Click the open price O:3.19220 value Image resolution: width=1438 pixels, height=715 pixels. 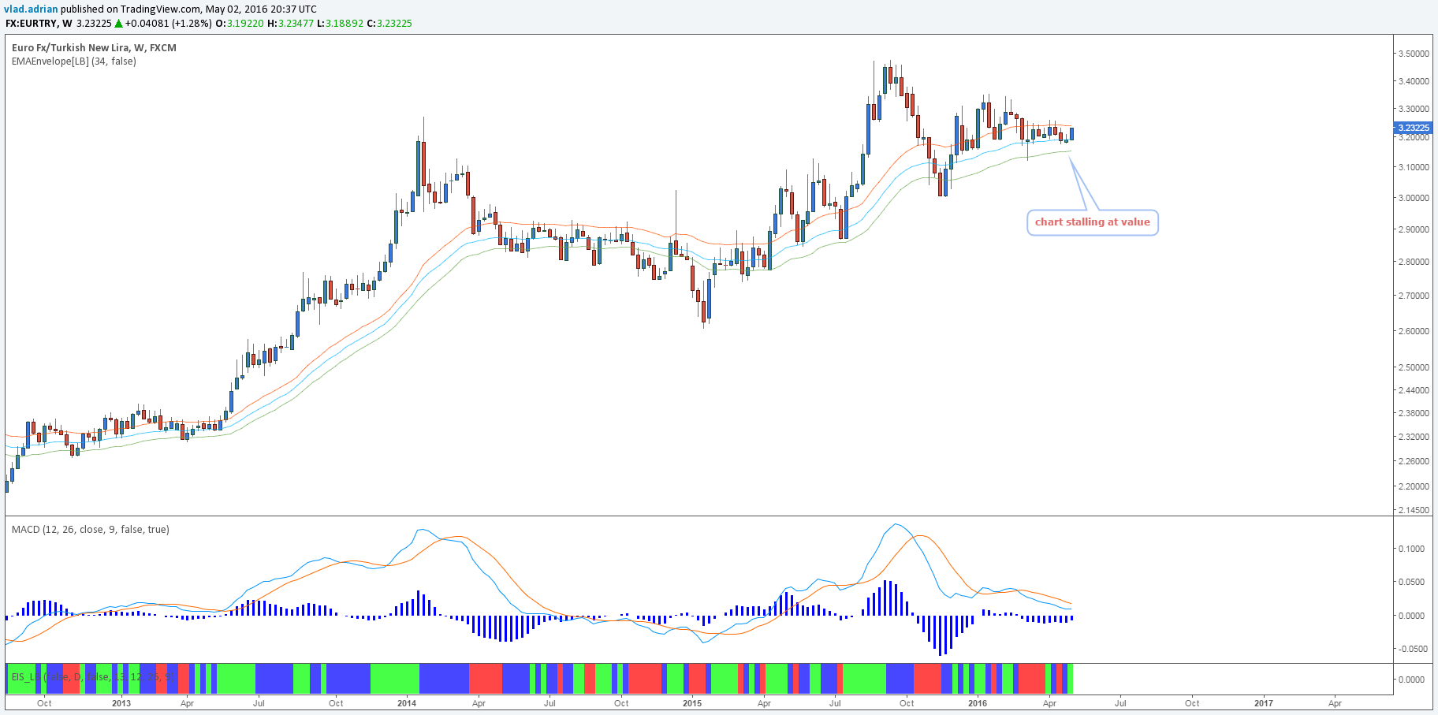(x=240, y=23)
